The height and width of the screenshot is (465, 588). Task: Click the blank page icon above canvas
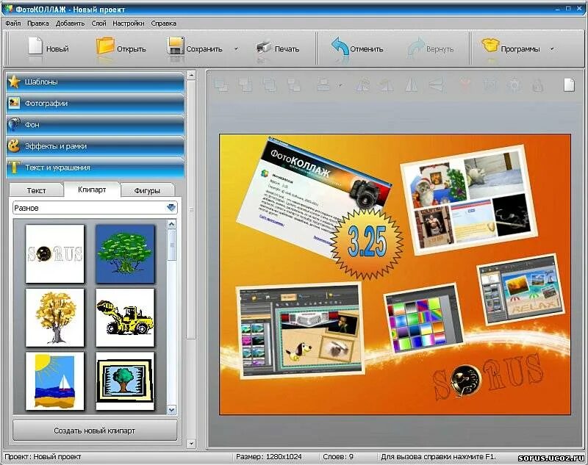click(569, 84)
